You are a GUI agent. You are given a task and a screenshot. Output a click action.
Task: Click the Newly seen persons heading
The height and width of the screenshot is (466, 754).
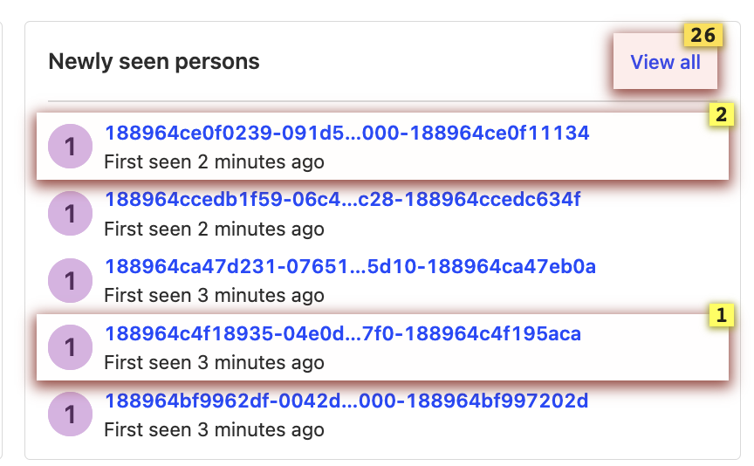pos(154,62)
